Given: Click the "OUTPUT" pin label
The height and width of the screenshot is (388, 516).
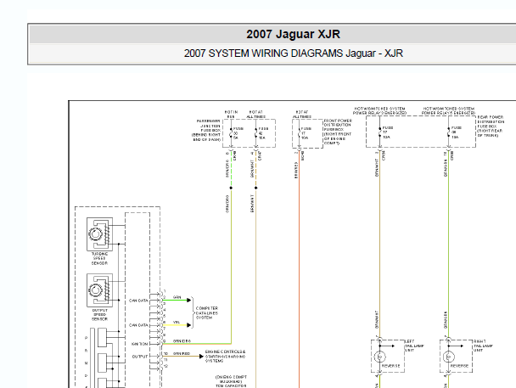Looking at the screenshot, I should click(140, 357).
